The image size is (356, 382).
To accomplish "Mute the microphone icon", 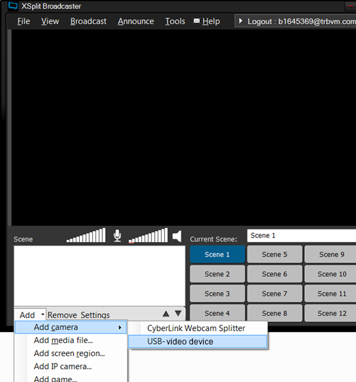I will pos(117,235).
